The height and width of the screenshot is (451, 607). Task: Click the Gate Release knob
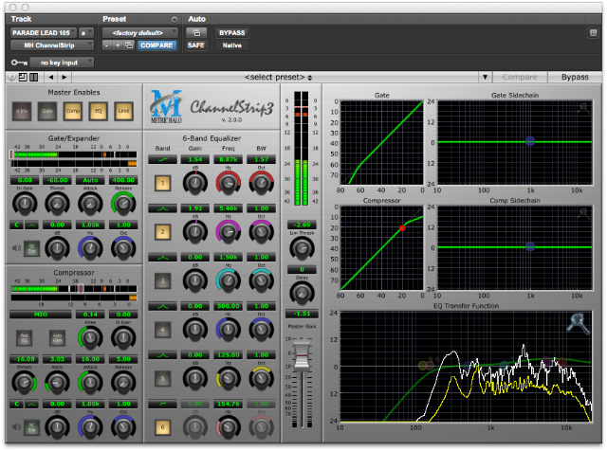pyautogui.click(x=123, y=204)
